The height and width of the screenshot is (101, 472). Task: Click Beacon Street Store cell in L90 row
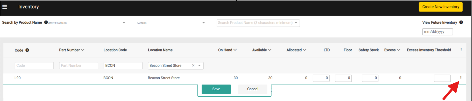tap(164, 78)
